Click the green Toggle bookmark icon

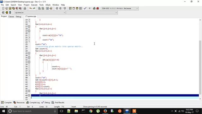tap(7, 13)
